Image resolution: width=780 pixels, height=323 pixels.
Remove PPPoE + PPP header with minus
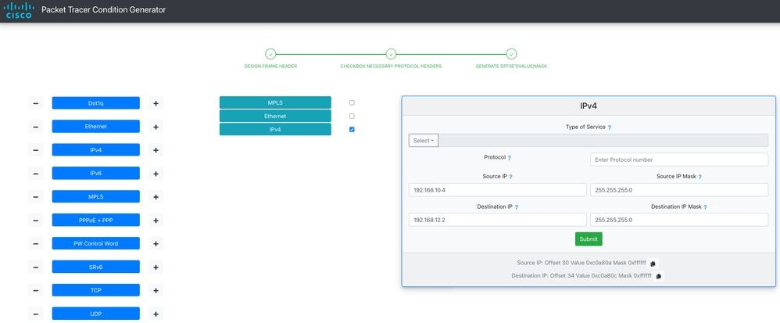36,221
